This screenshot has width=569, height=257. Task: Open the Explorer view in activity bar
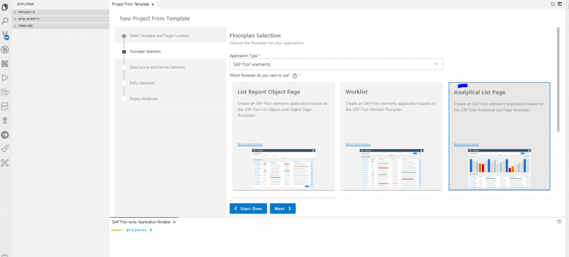[4, 7]
